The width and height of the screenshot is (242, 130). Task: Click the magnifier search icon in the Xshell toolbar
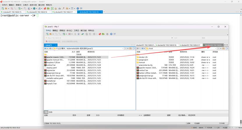[25, 8]
